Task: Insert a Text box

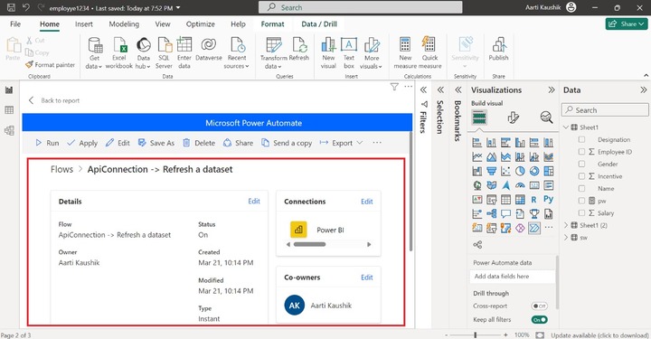Action: [349, 53]
